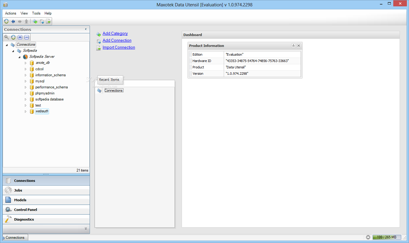This screenshot has width=409, height=243.
Task: Select the "1.0.974.2298" Version value
Action: (237, 74)
